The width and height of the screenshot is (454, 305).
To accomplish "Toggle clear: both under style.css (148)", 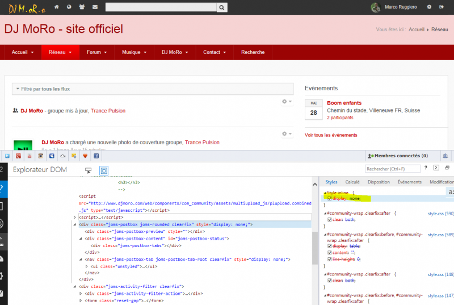I will coord(329,281).
